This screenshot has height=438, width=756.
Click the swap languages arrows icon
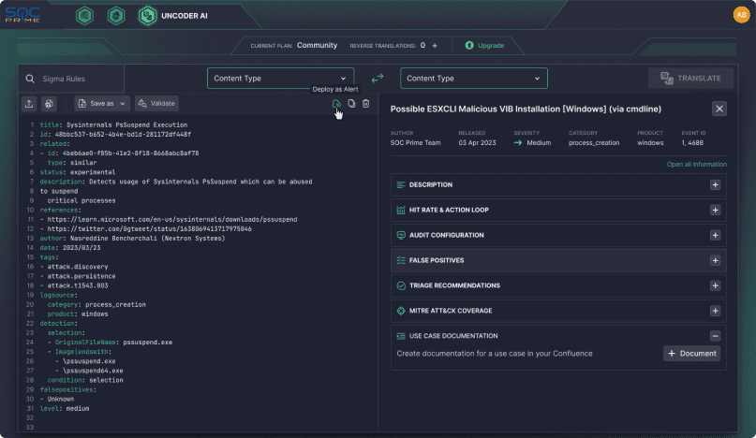point(378,79)
